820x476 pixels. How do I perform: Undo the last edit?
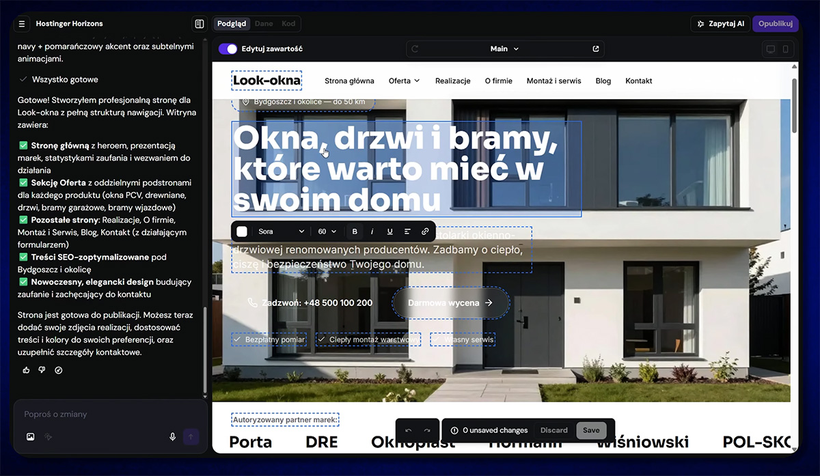[409, 430]
